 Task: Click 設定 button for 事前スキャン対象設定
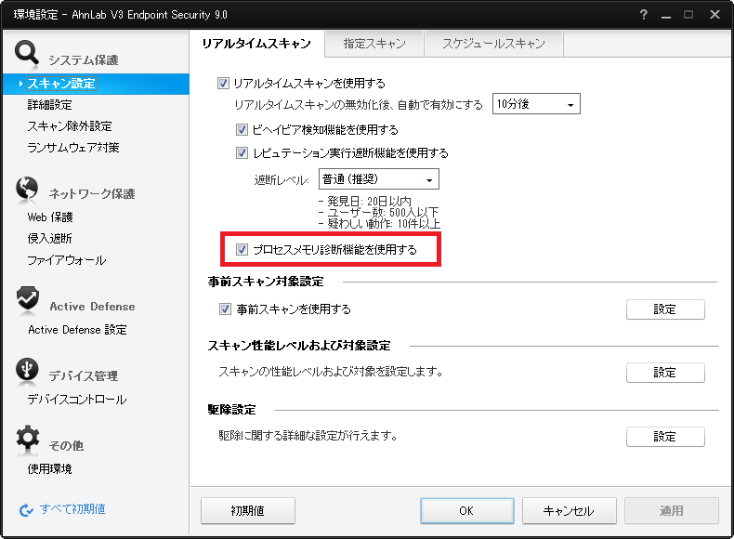pos(665,309)
